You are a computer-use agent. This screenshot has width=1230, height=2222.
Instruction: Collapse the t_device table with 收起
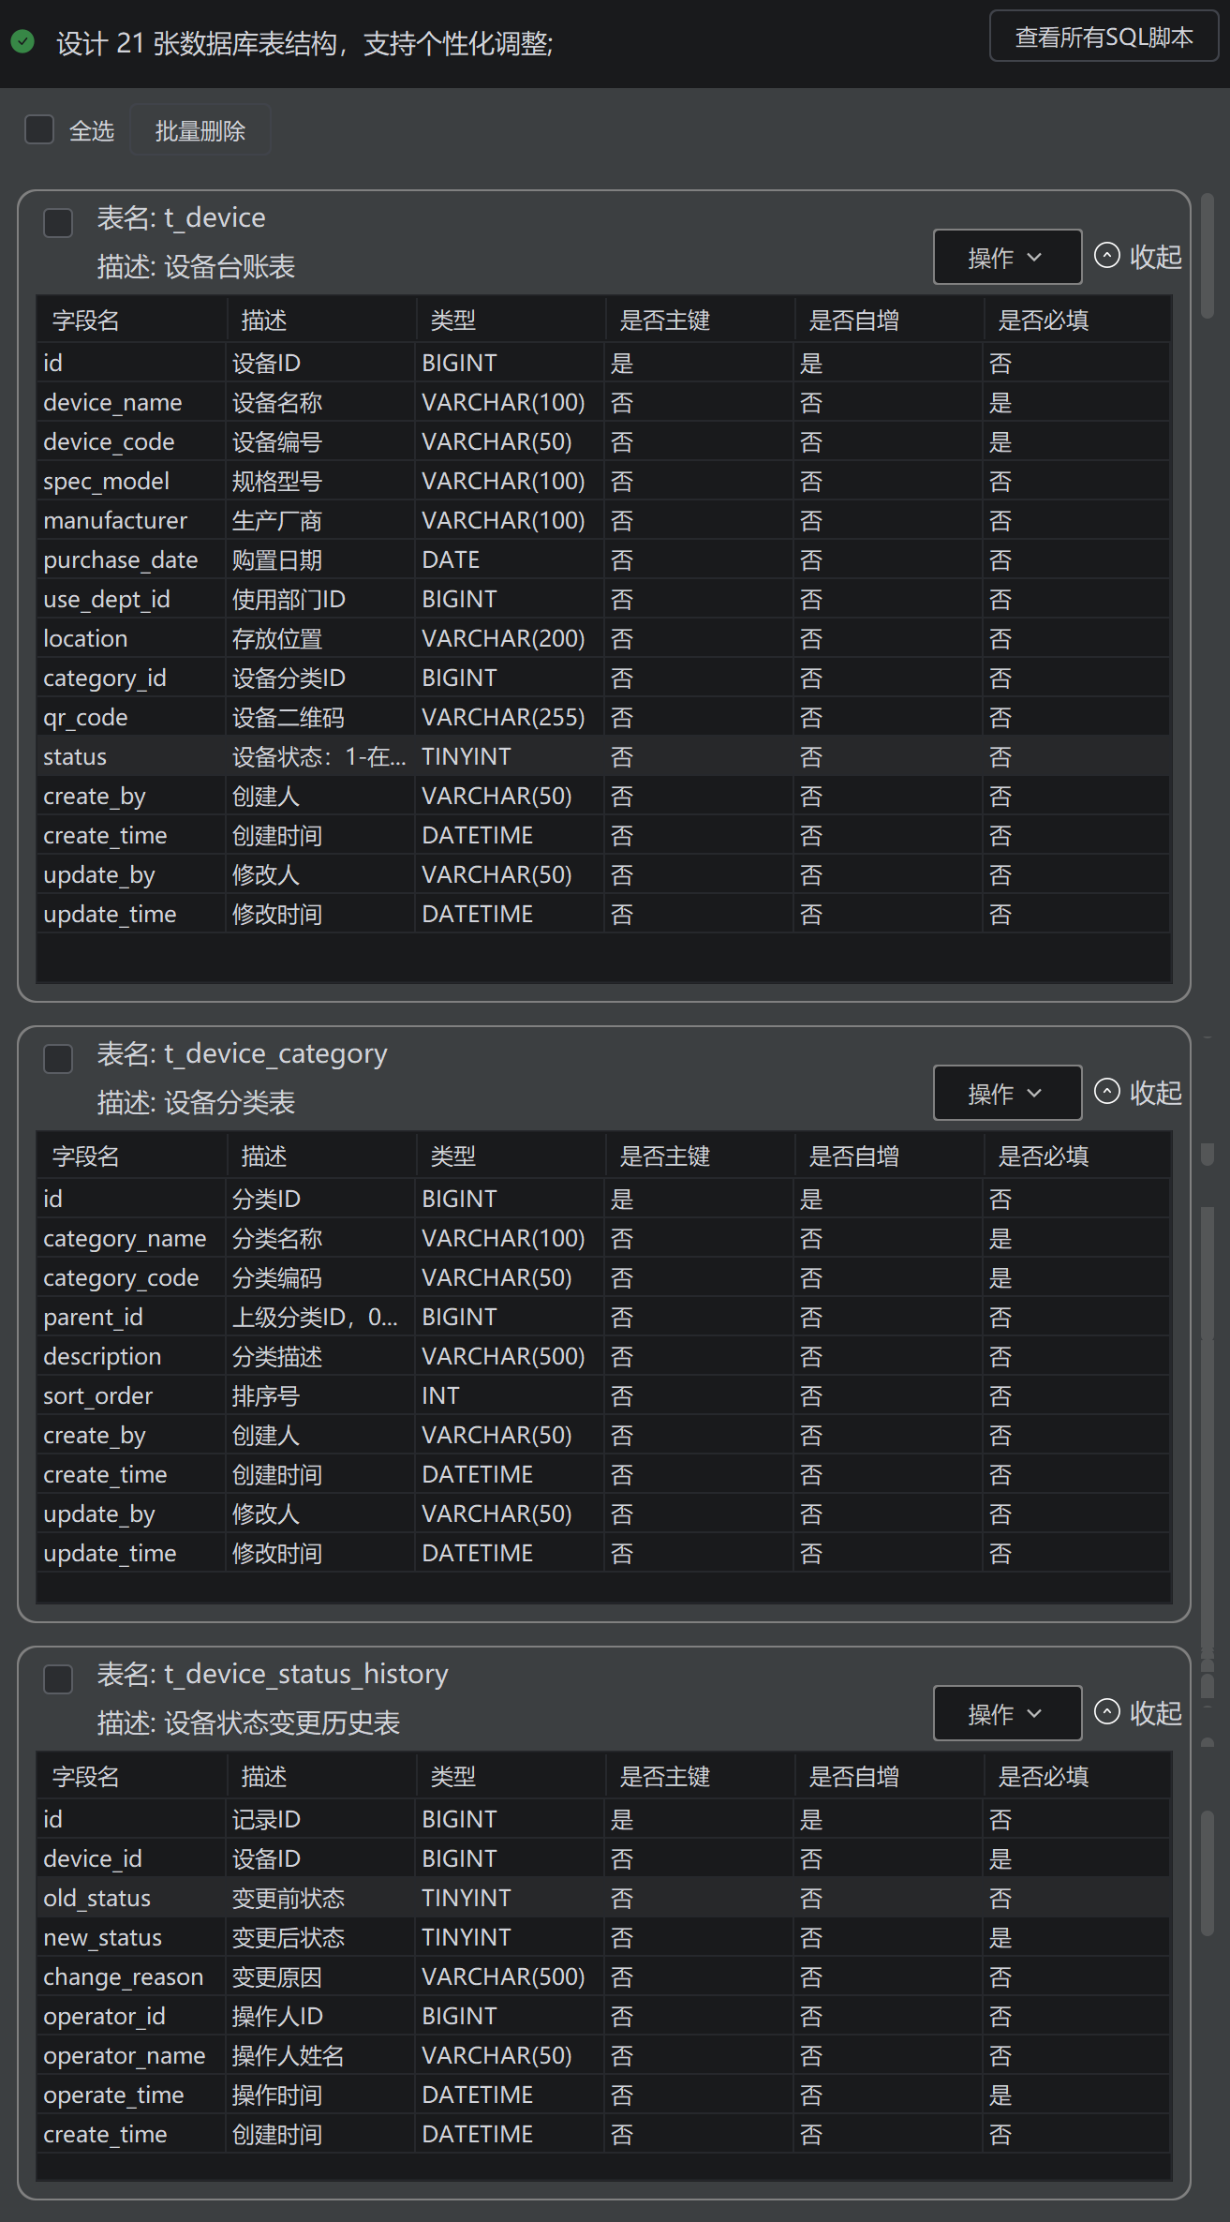pyautogui.click(x=1138, y=256)
